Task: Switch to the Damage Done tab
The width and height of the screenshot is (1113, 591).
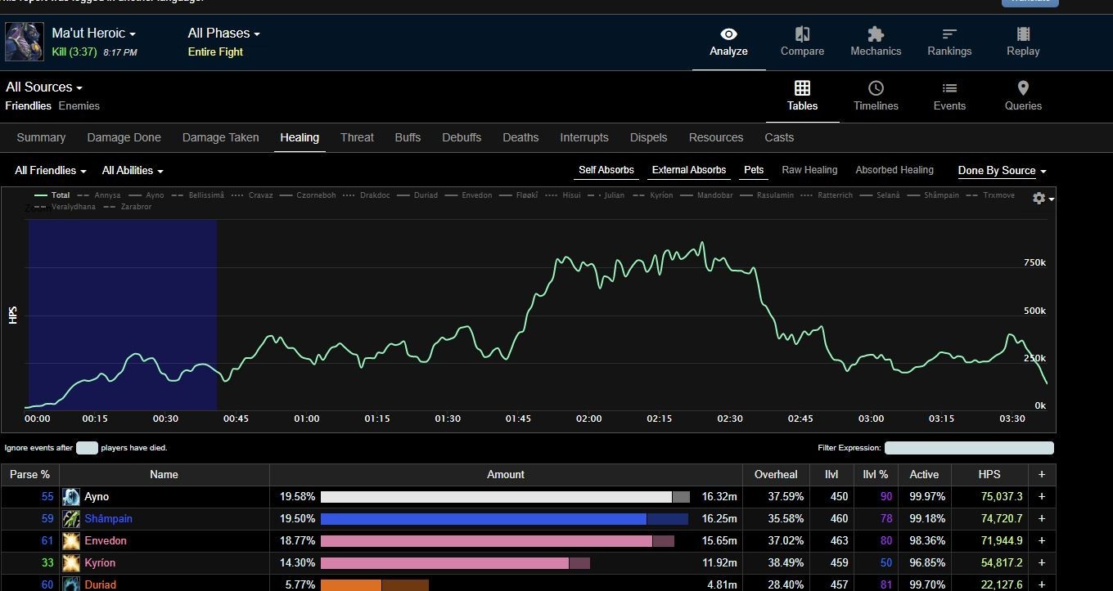Action: (124, 137)
